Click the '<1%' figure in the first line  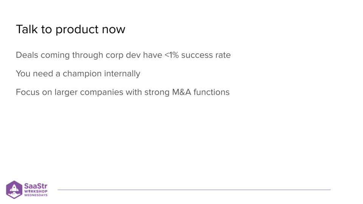[171, 55]
